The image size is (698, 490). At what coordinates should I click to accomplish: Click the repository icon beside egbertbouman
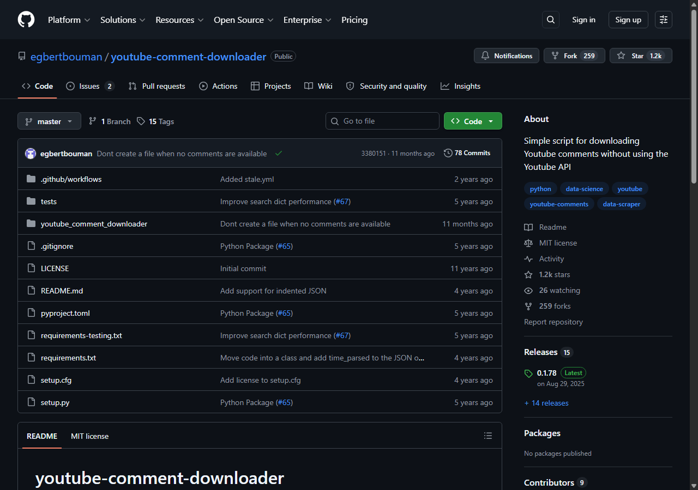point(22,57)
